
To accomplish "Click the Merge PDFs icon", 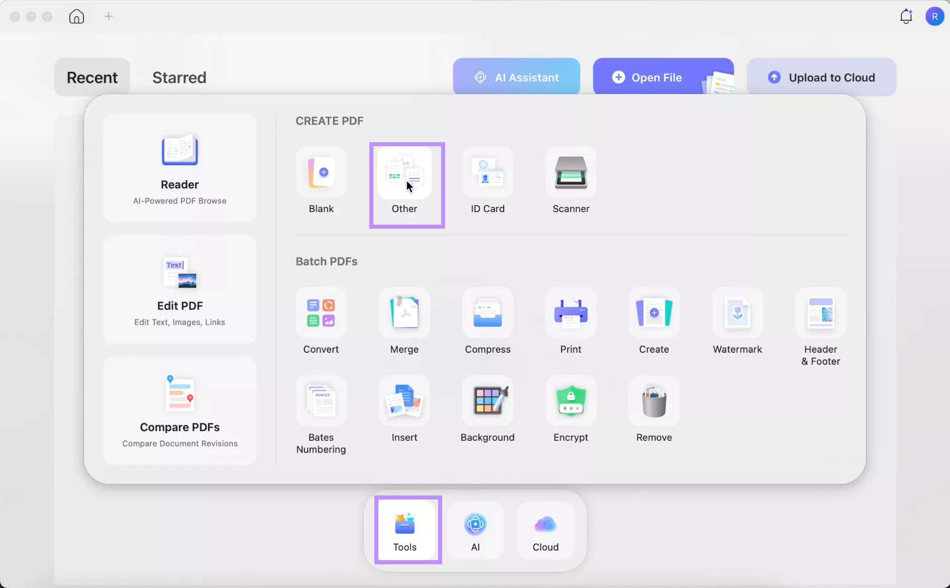I will [404, 313].
